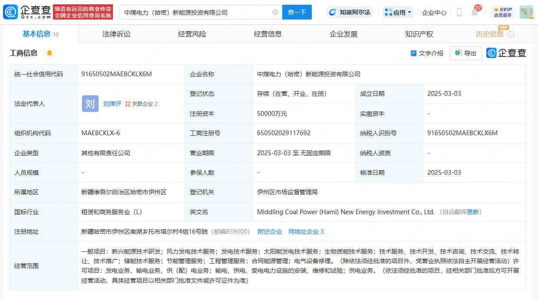This screenshot has width=538, height=300.
Task: Toggle the 文字介绍 checkbox
Action: (x=413, y=53)
